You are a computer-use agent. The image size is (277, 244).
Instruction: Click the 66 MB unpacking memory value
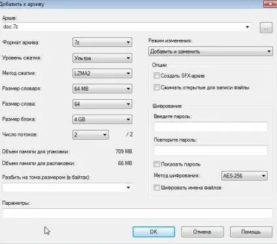pyautogui.click(x=125, y=163)
